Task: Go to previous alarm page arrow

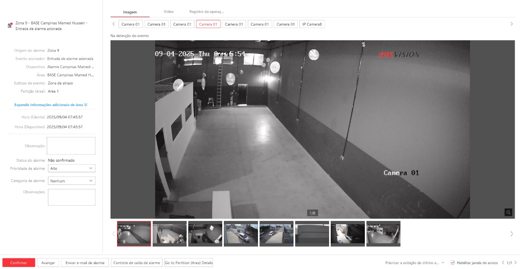Action: coord(503,263)
